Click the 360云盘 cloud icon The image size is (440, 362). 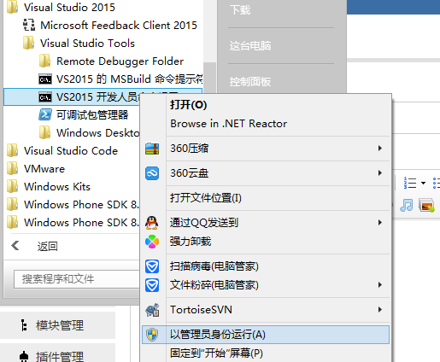click(x=152, y=173)
